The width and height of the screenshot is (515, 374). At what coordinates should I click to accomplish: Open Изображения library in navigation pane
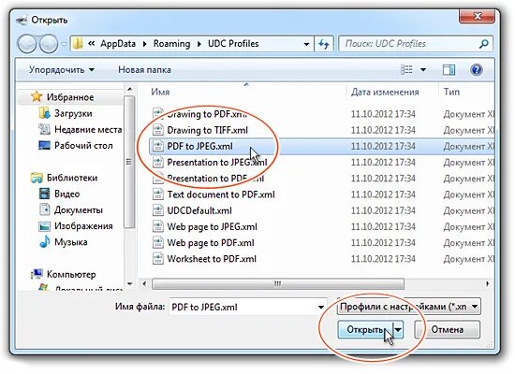pos(83,226)
